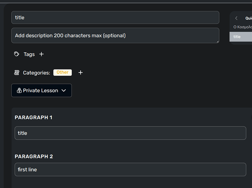
Task: Click the lesson title input field
Action: pos(115,18)
